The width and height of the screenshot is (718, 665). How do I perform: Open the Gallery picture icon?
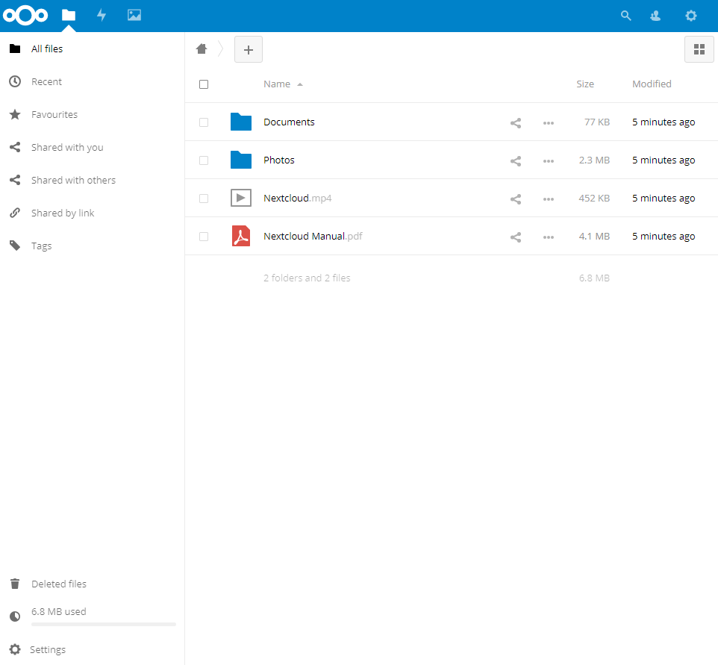(134, 16)
